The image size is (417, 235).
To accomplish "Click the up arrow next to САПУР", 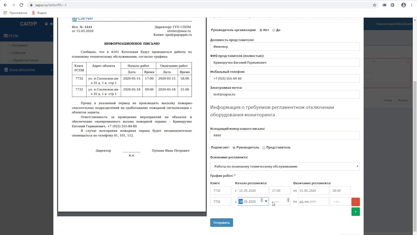I will coord(51,24).
